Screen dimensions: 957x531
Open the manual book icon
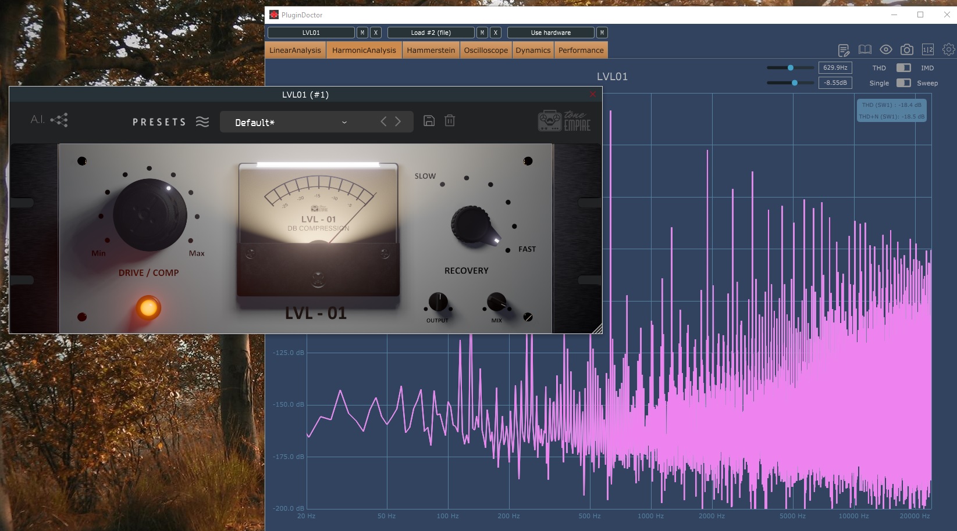865,50
